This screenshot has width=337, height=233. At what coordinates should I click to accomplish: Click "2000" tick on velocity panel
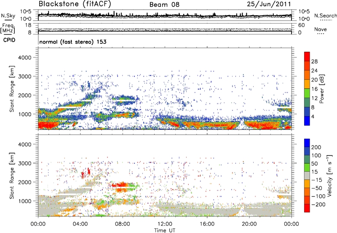[x=24, y=182]
